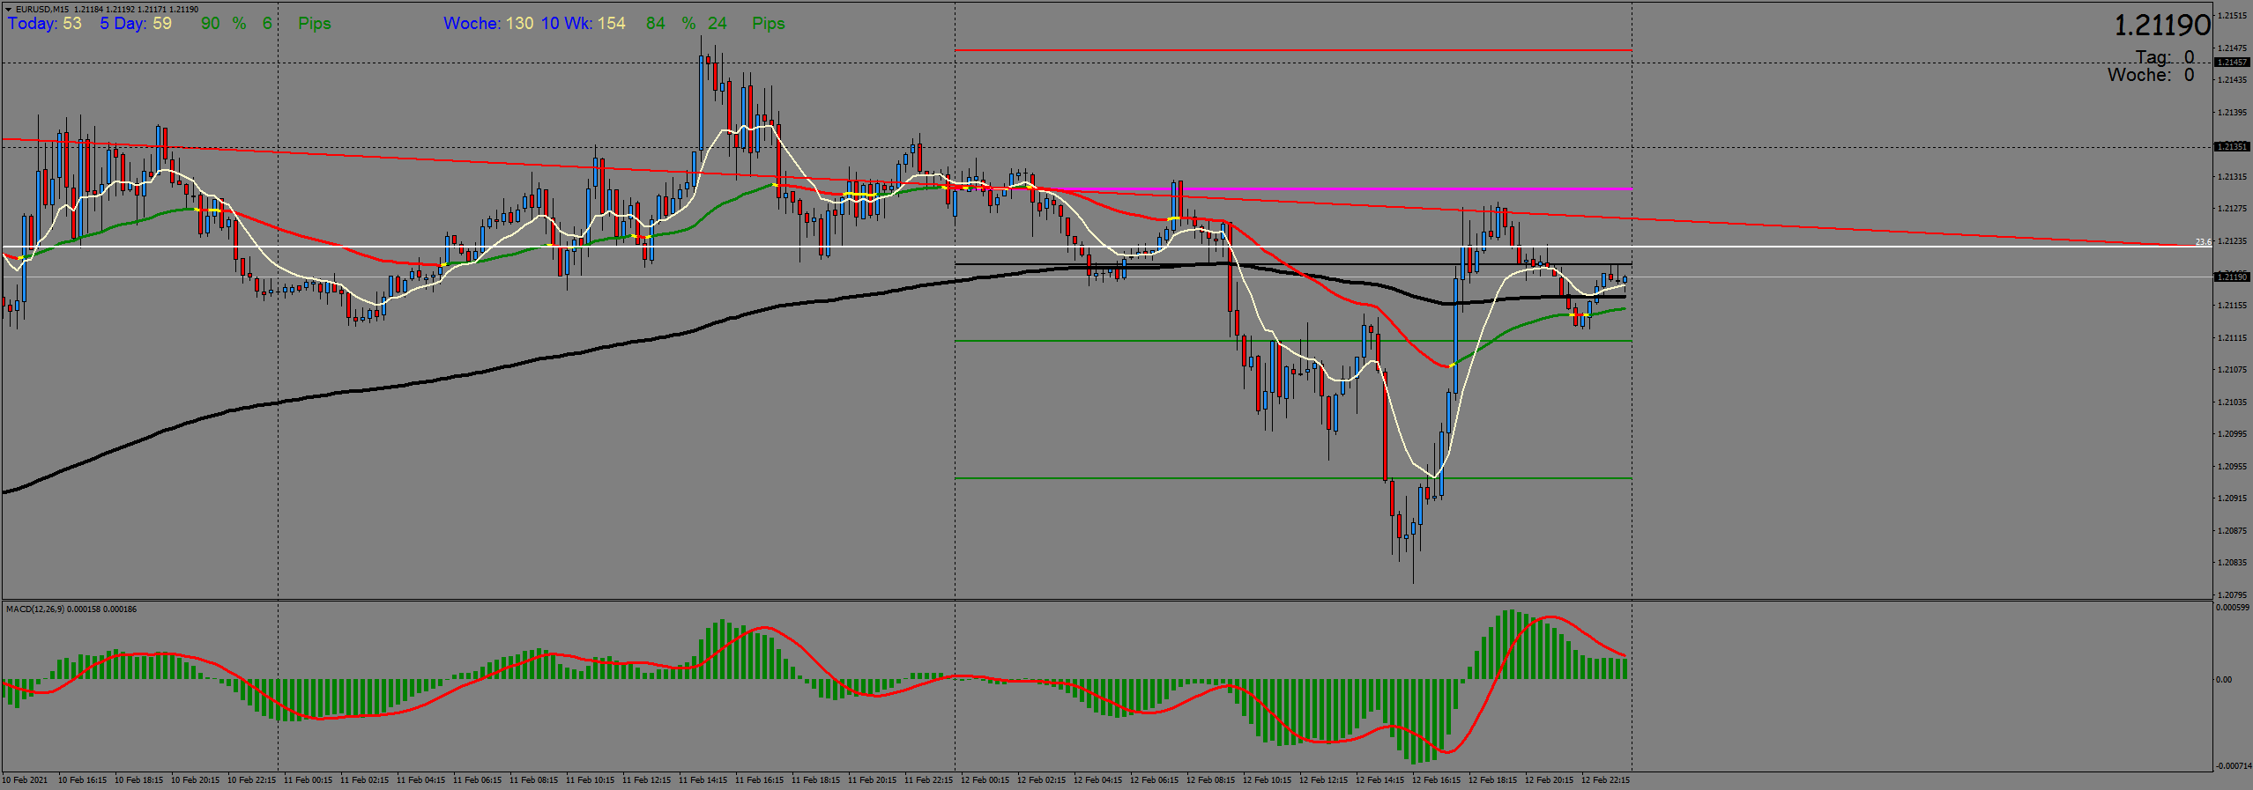2253x790 pixels.
Task: Click the '10 Feb 22:15' time axis label
Action: [x=251, y=780]
